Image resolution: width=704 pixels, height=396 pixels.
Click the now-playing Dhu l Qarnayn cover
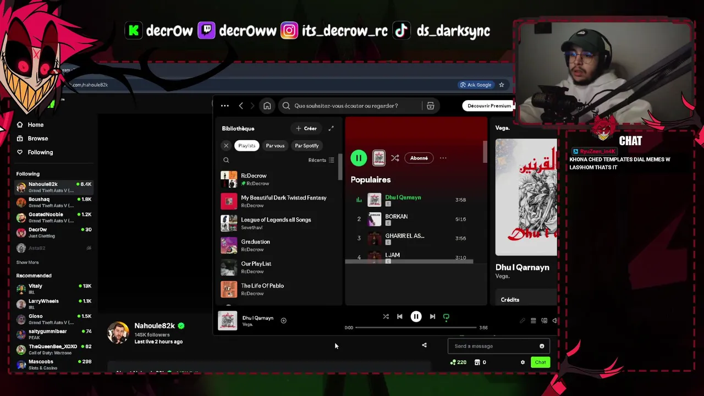228,321
